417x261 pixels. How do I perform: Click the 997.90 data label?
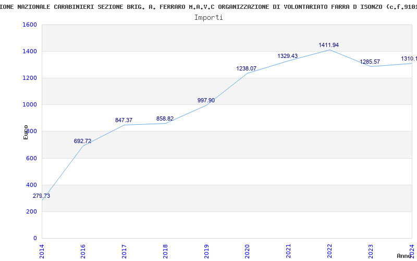[x=206, y=100]
